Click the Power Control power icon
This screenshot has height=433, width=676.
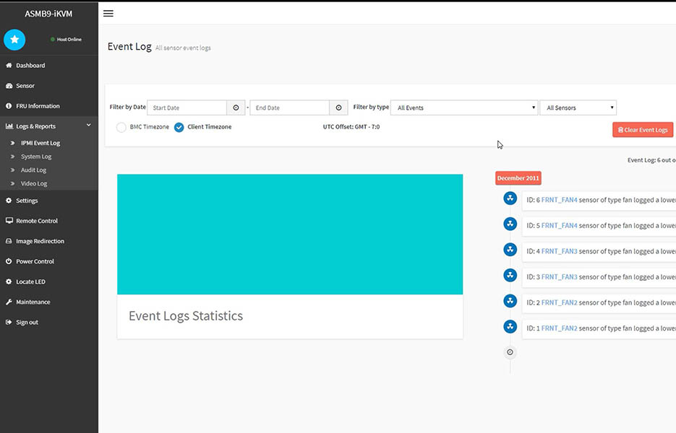pos(9,261)
